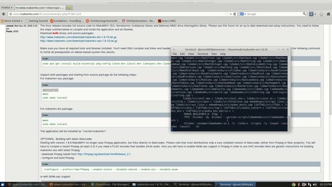Reload the page with the refresh icon

pos(234,14)
